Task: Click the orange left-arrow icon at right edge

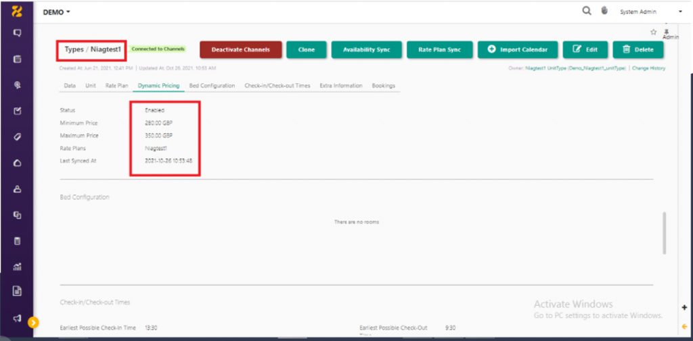Action: click(x=685, y=326)
